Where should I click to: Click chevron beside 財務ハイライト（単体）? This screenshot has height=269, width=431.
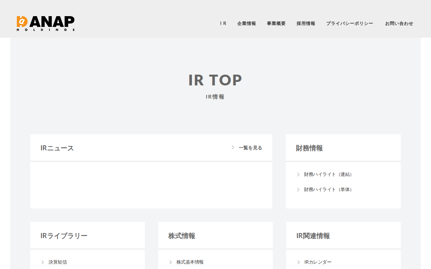tap(298, 190)
